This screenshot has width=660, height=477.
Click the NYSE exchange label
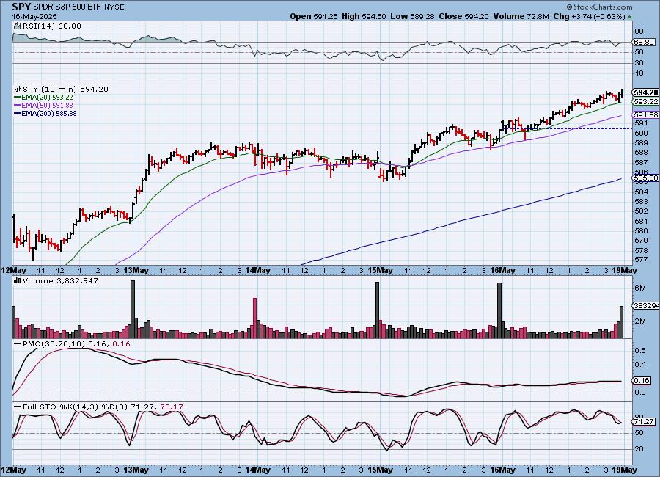(x=113, y=7)
